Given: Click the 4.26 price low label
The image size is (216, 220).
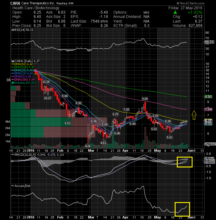Looking at the screenshot, I should coord(88,146).
